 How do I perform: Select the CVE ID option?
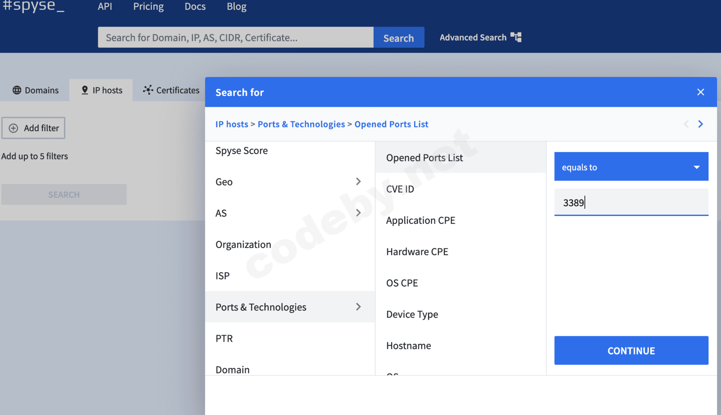[461, 189]
